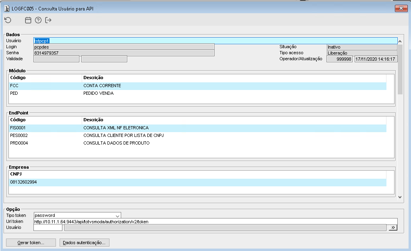This screenshot has width=411, height=251.
Task: Click the PEDIDO VENDA description cell
Action: click(x=99, y=93)
